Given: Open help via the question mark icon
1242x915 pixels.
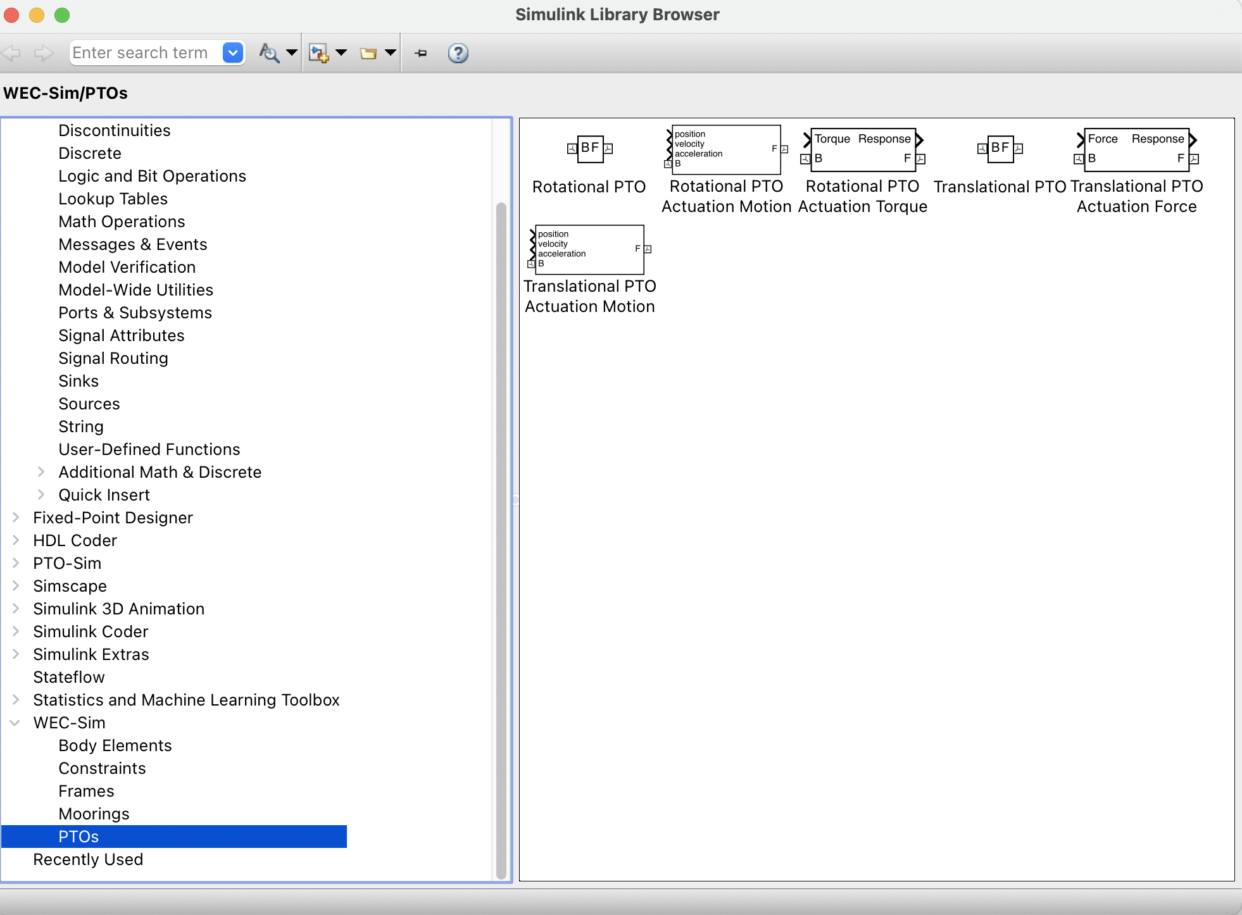Looking at the screenshot, I should coord(457,53).
